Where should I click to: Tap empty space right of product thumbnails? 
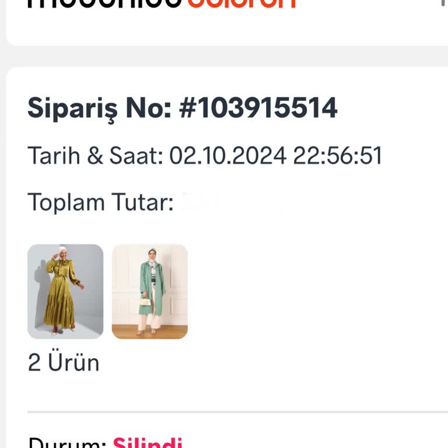point(315,291)
